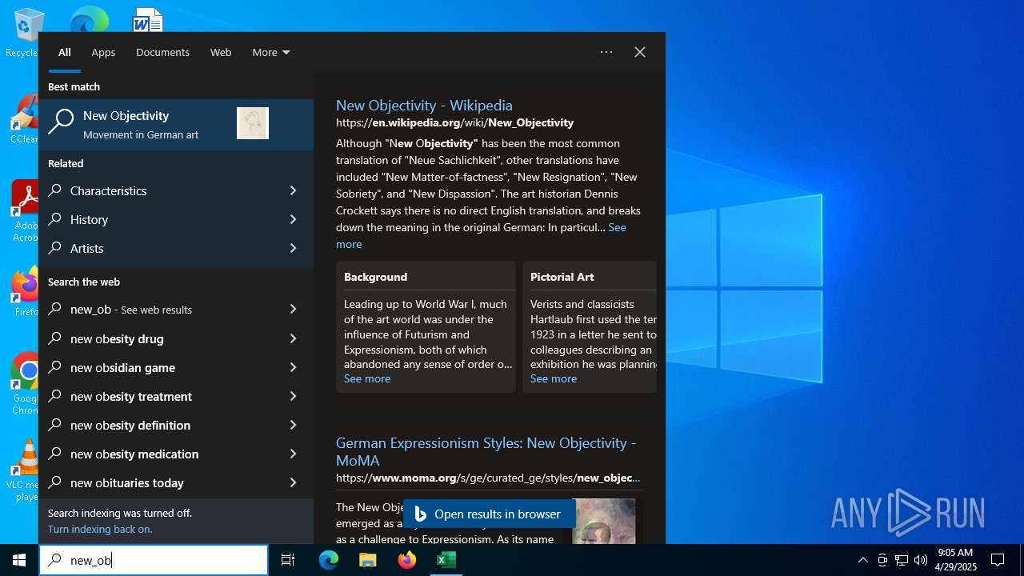Select the Google Chrome desktop shortcut

point(26,384)
